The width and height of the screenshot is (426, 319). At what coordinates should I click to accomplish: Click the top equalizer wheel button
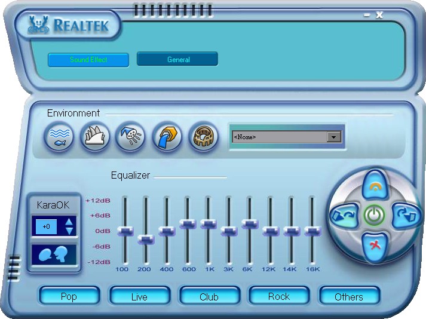375,185
